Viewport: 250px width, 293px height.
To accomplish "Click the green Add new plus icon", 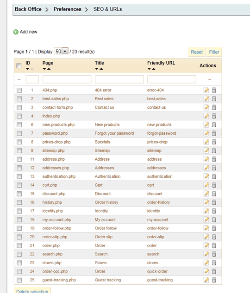I will coord(16,32).
